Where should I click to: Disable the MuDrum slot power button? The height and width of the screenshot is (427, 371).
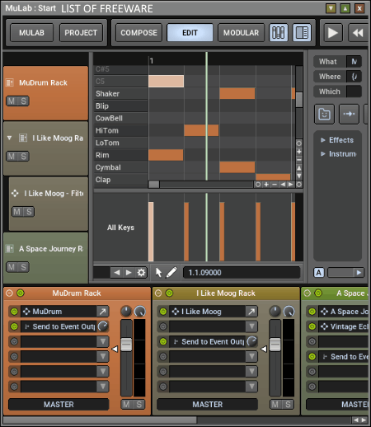(x=14, y=312)
